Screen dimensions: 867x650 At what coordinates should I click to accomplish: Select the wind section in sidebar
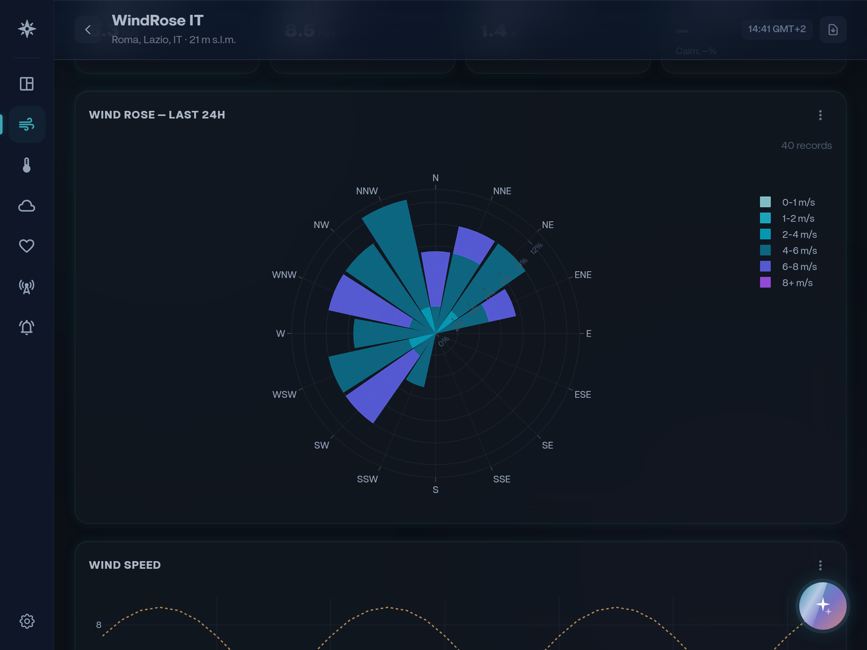(27, 124)
